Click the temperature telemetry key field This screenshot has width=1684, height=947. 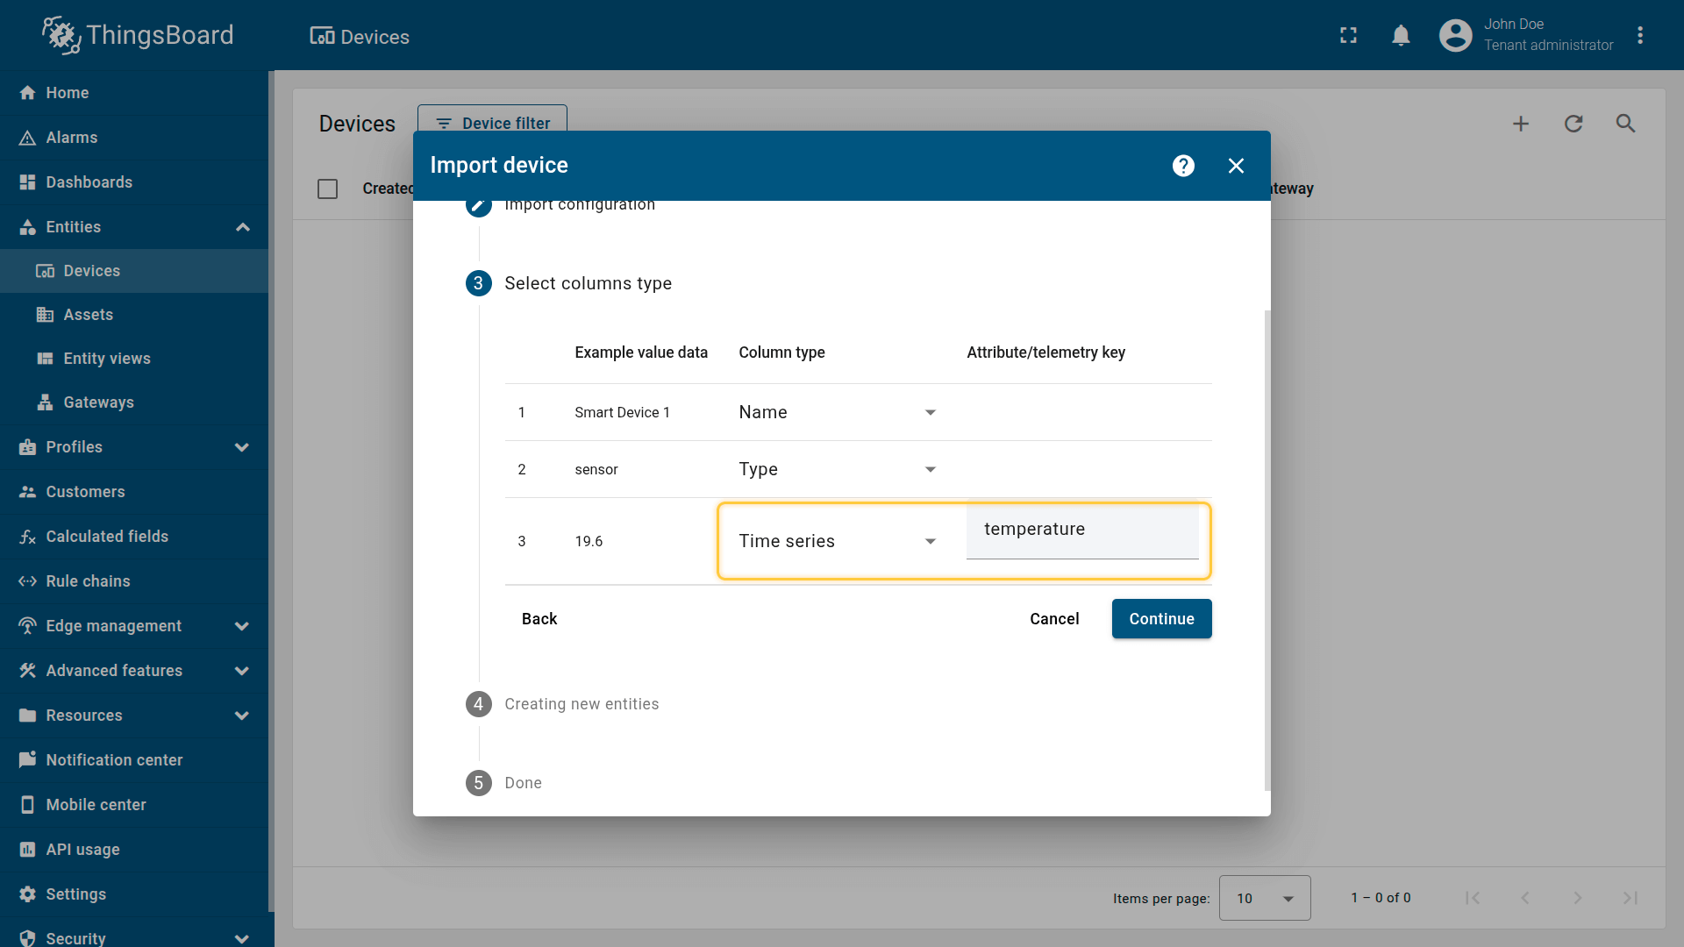click(1081, 530)
